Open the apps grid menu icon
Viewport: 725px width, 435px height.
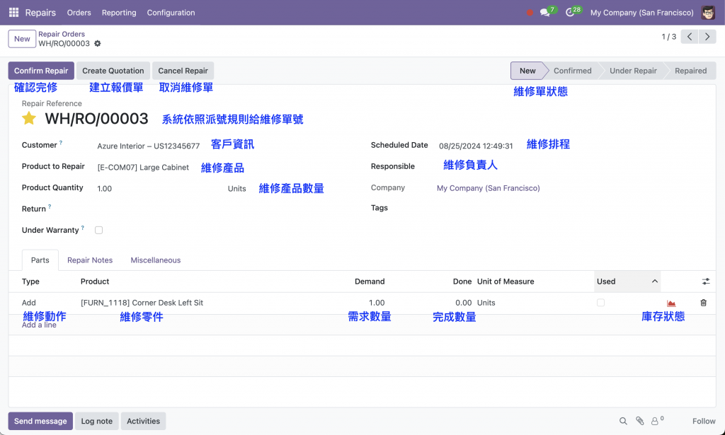click(x=14, y=13)
